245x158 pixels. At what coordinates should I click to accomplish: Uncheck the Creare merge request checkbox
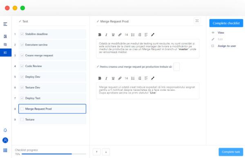22,55
